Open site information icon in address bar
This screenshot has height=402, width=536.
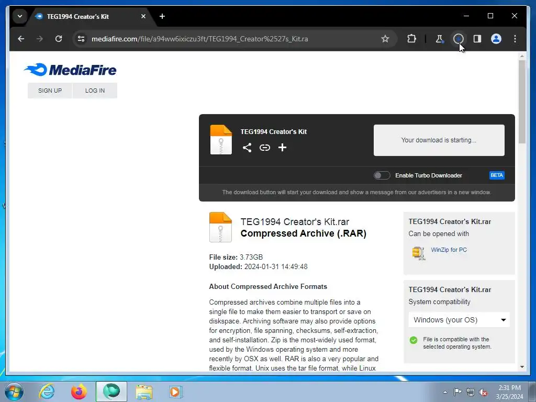[81, 39]
